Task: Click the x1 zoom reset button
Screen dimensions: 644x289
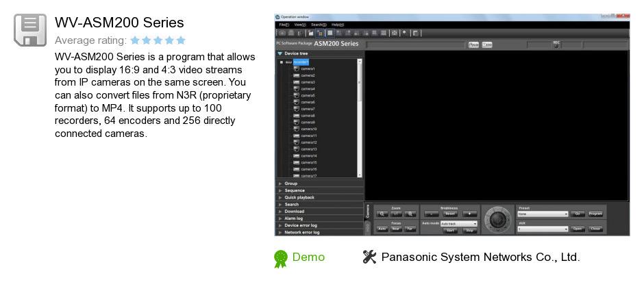Action: [396, 214]
